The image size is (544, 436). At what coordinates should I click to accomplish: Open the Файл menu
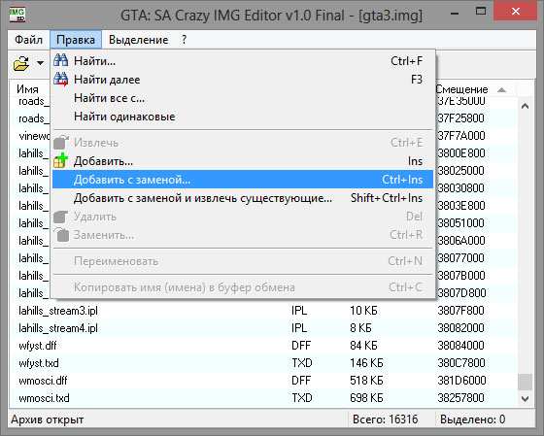pos(28,40)
